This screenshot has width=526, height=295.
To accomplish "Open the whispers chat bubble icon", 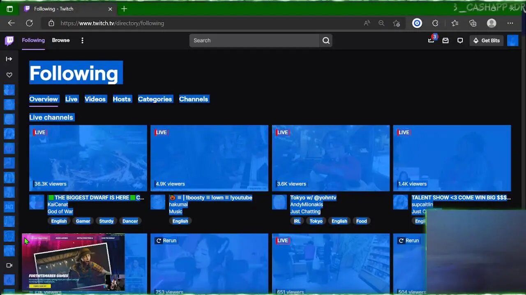I will pyautogui.click(x=460, y=41).
